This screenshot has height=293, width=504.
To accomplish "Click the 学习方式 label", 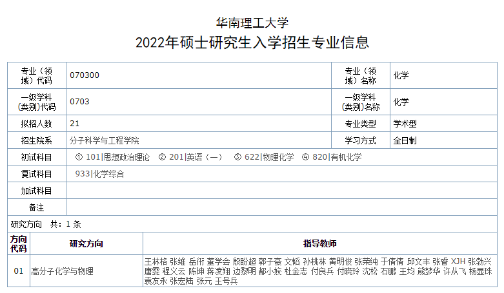I will (360, 140).
